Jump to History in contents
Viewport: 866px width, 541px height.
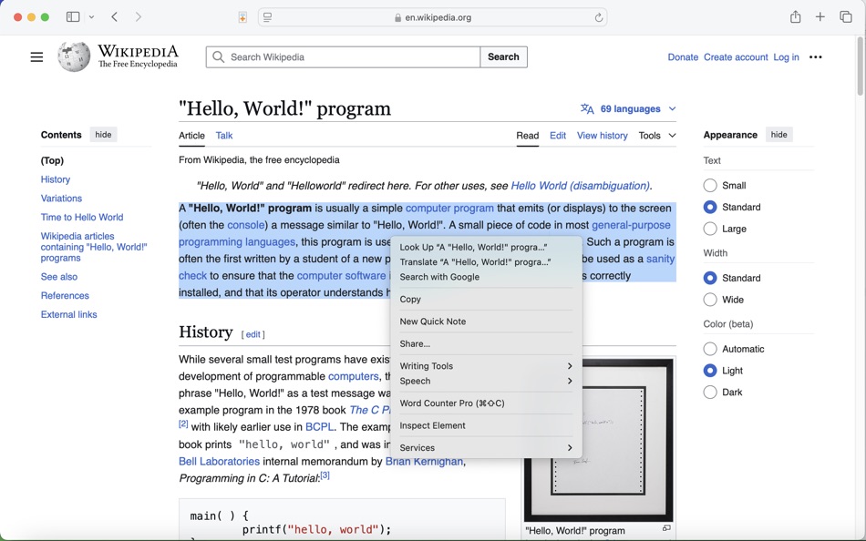click(56, 179)
